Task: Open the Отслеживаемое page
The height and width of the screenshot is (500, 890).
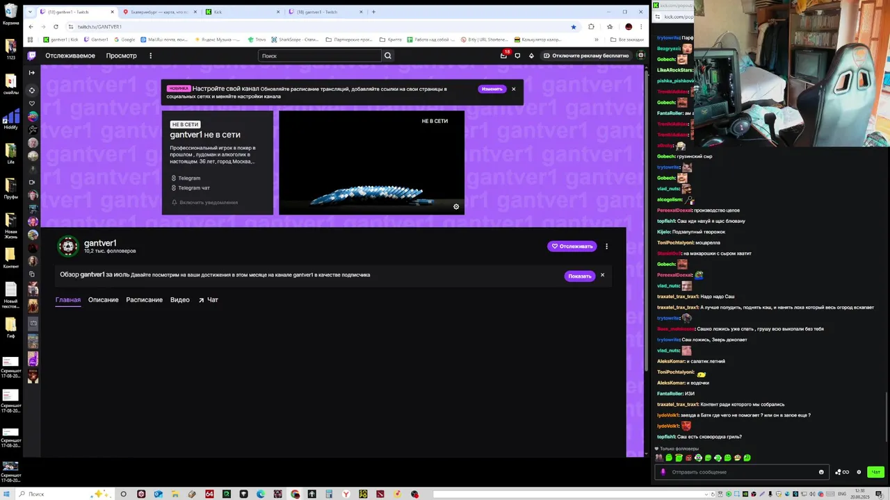Action: (70, 56)
